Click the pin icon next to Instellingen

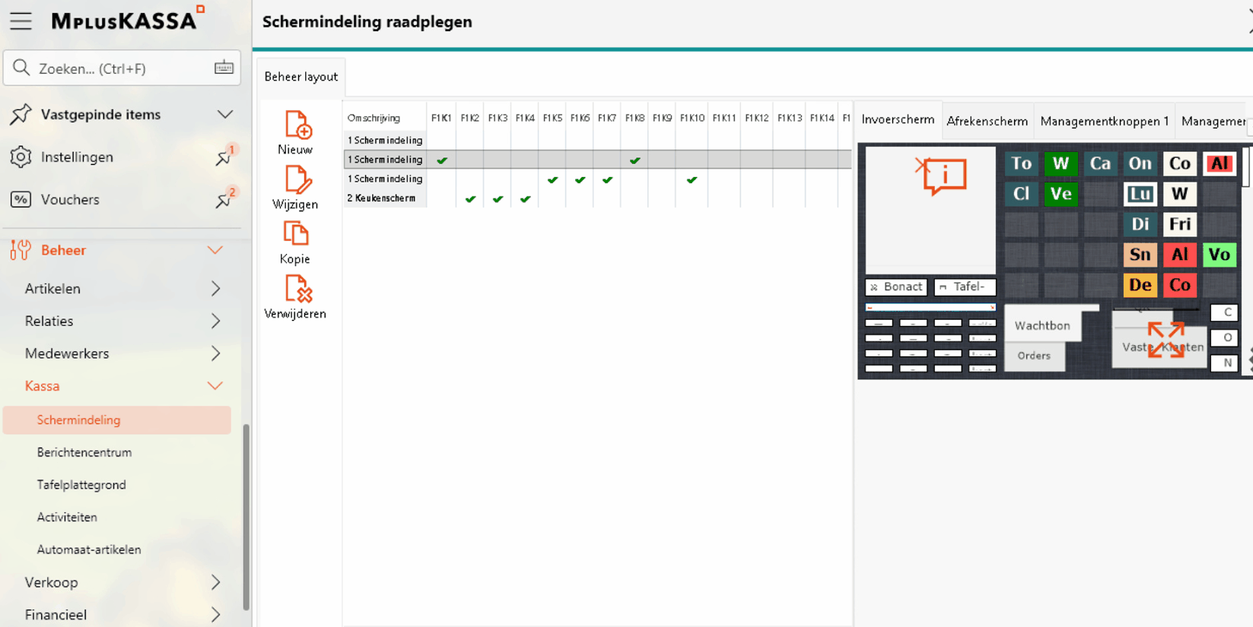pyautogui.click(x=224, y=157)
